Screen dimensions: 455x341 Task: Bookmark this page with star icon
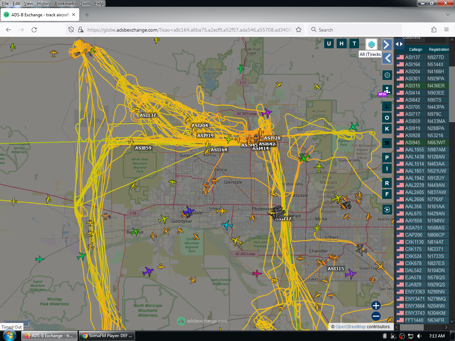[299, 30]
